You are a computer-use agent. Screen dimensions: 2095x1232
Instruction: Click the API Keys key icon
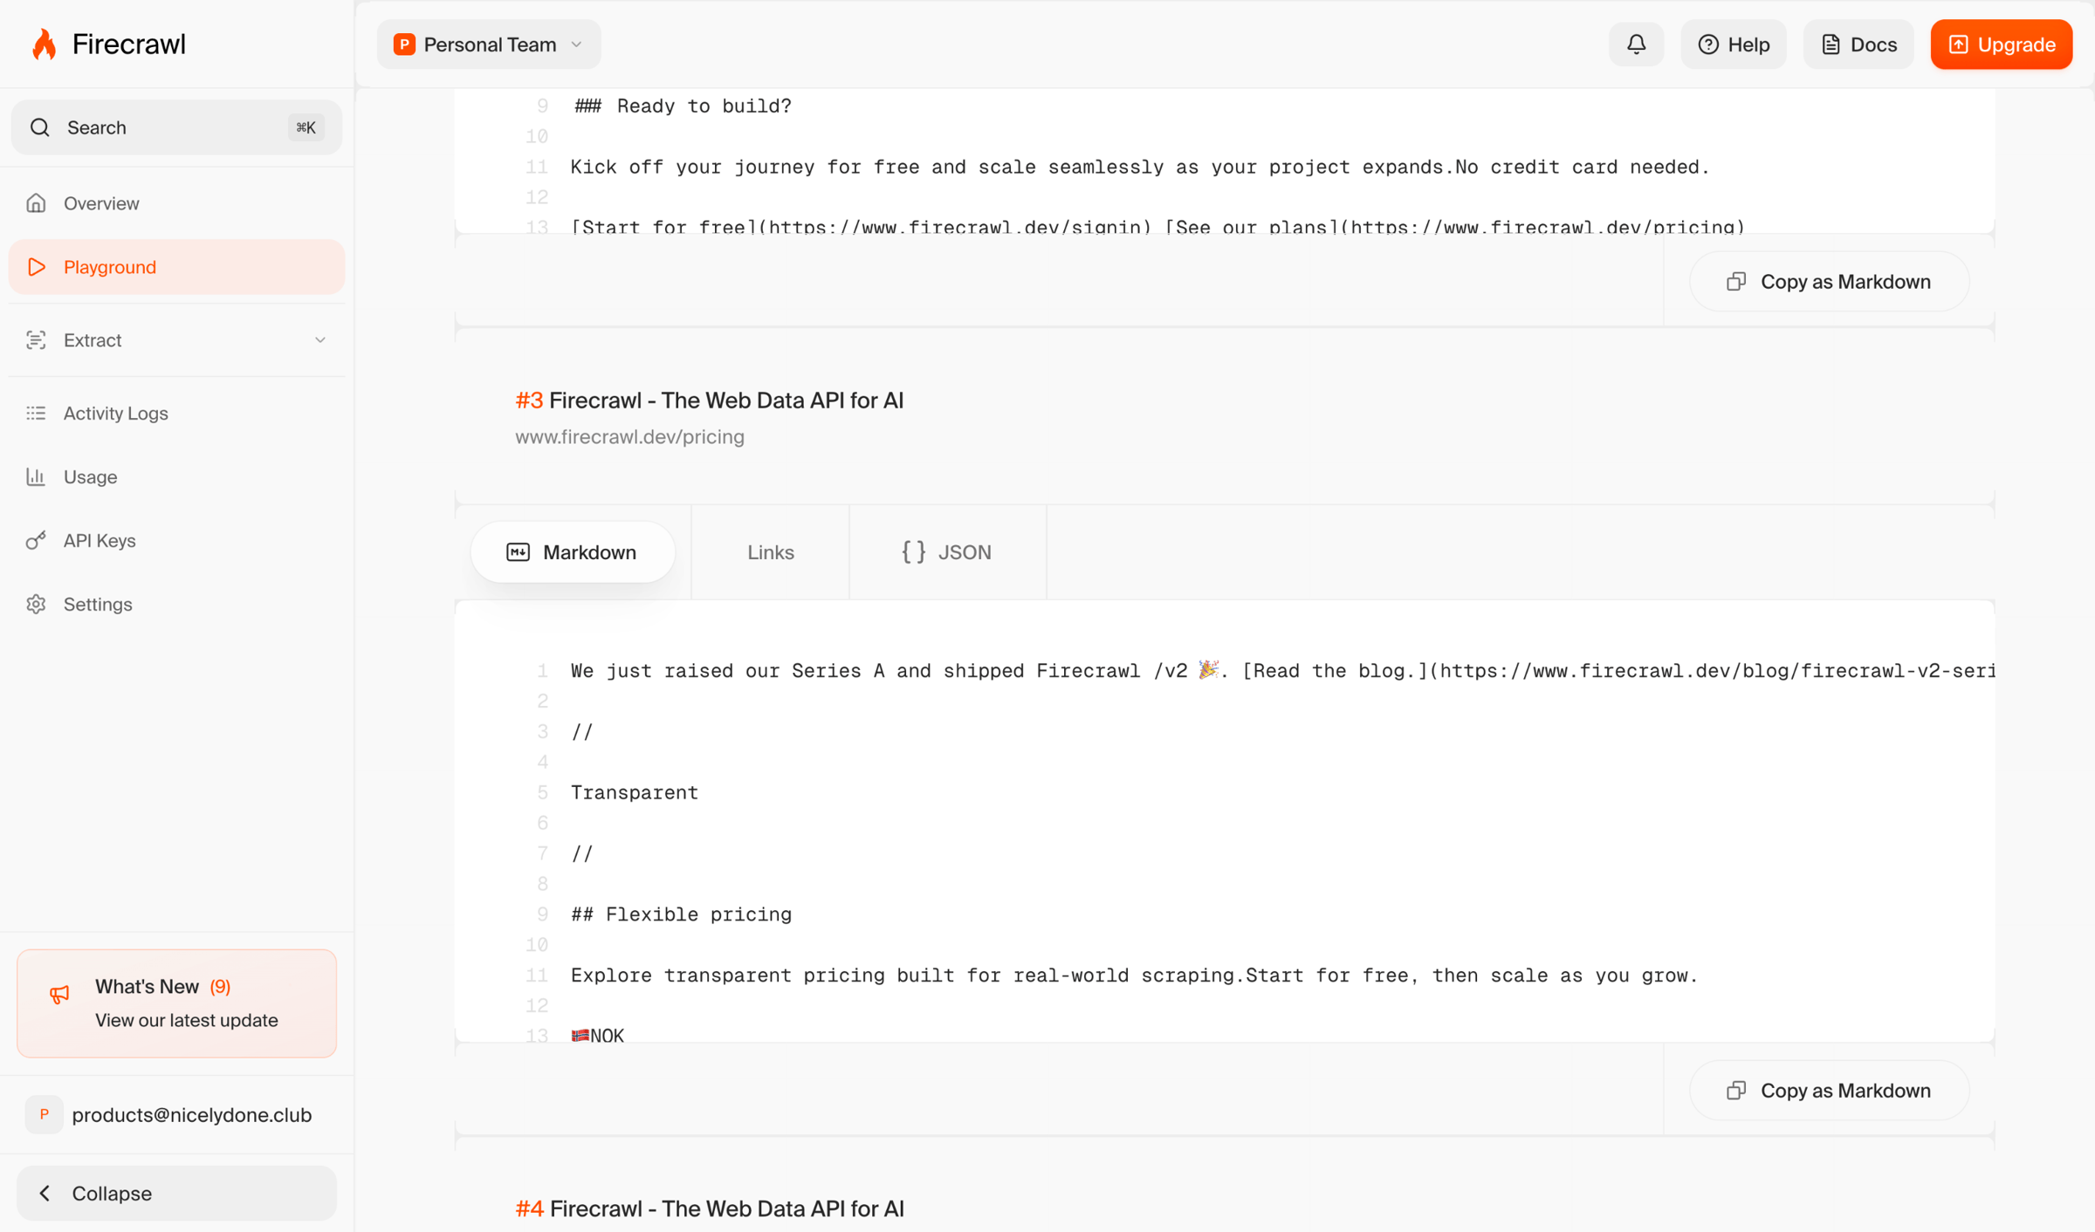tap(36, 540)
